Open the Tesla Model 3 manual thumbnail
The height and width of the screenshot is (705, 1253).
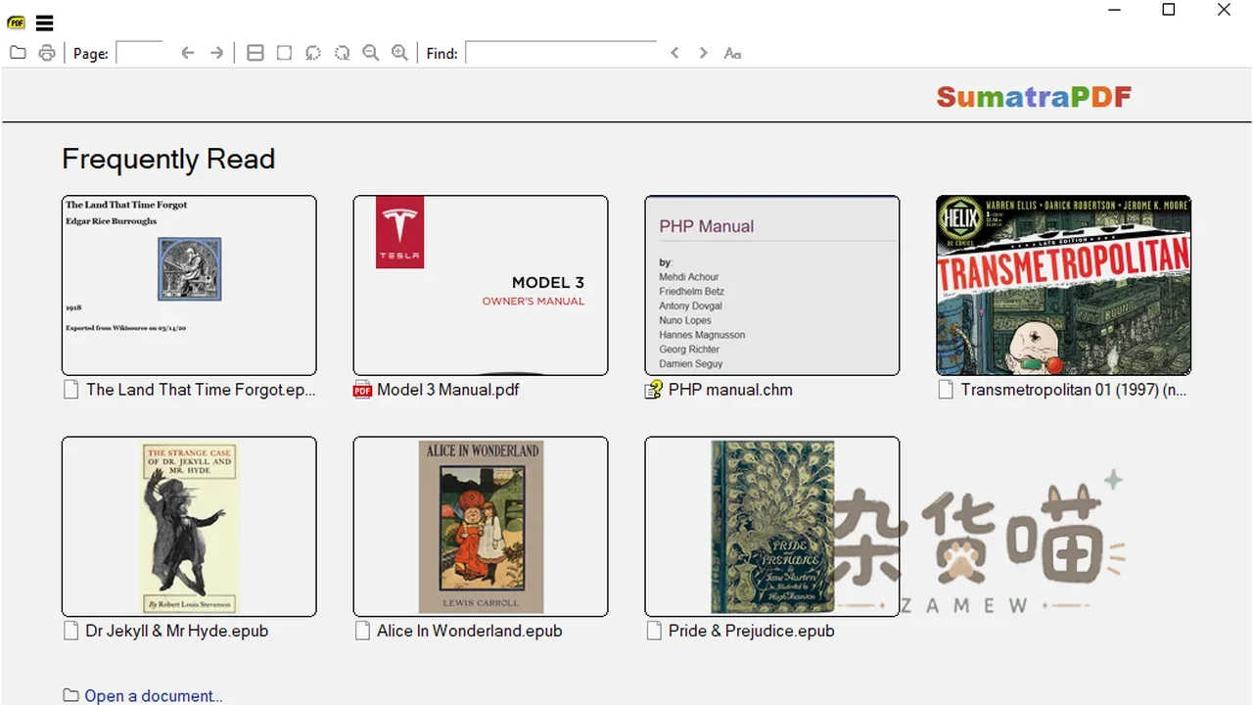pyautogui.click(x=481, y=285)
